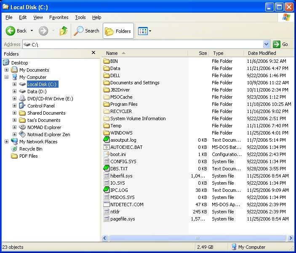The height and width of the screenshot is (253, 296).
Task: Select the PDF Files folder icon
Action: [x=14, y=156]
